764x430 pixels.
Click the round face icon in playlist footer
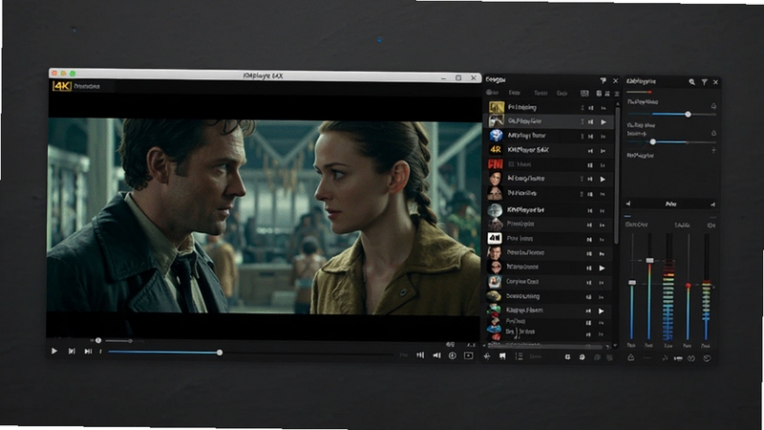[582, 357]
